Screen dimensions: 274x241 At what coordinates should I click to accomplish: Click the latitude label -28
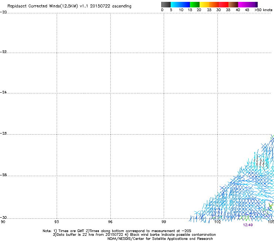[3, 175]
